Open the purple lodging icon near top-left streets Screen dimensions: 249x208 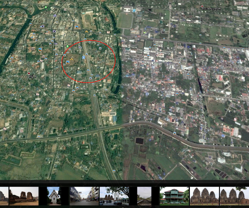(55, 16)
